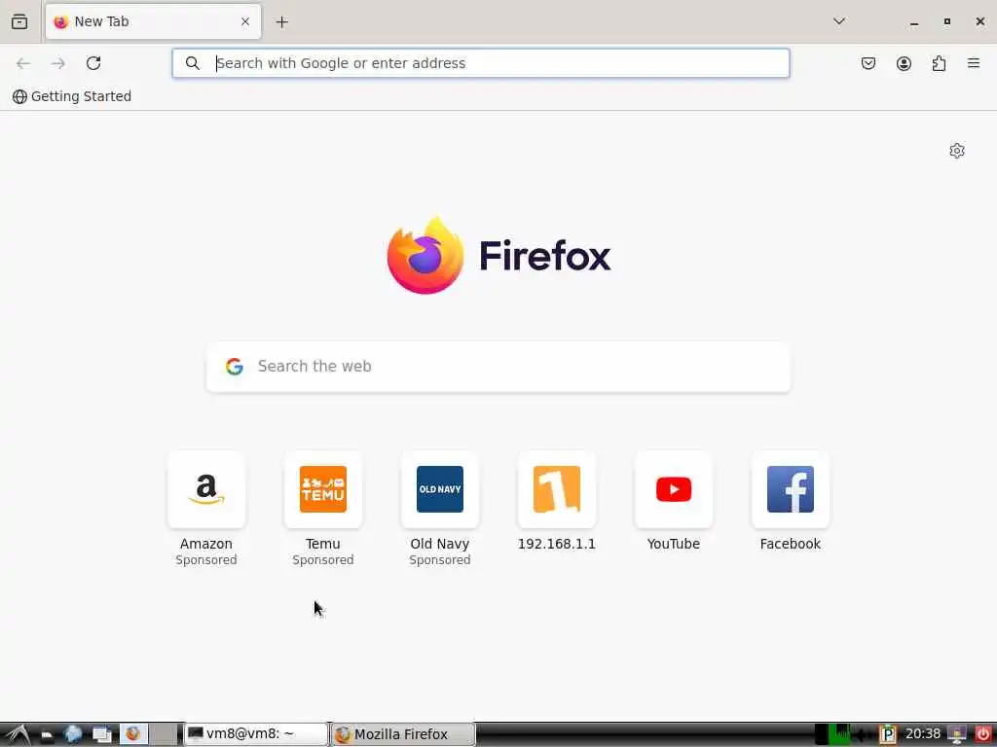Open the taskbar start menu icon
The width and height of the screenshot is (997, 747).
tap(18, 734)
